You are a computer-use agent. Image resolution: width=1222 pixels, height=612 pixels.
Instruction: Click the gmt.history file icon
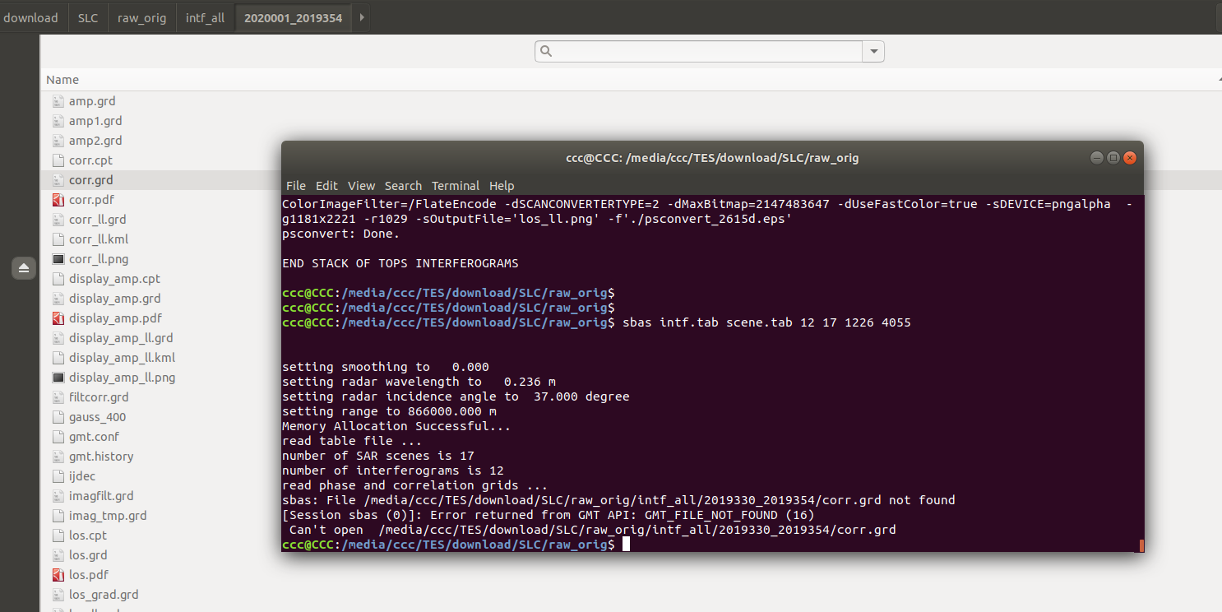[x=58, y=457]
